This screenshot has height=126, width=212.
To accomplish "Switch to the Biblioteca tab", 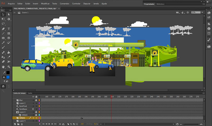I will pos(160,4).
